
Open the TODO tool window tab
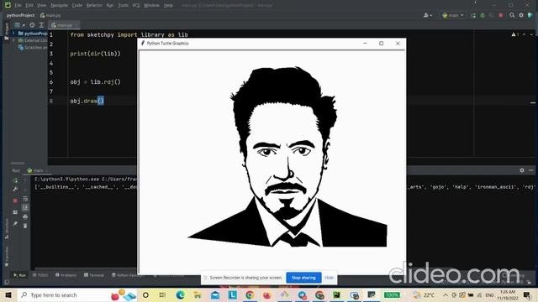pos(40,275)
